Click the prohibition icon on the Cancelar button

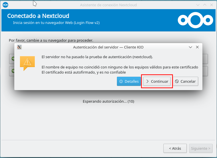[177, 82]
